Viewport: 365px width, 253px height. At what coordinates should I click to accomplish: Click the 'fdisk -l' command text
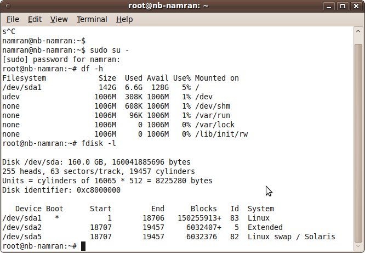99,143
